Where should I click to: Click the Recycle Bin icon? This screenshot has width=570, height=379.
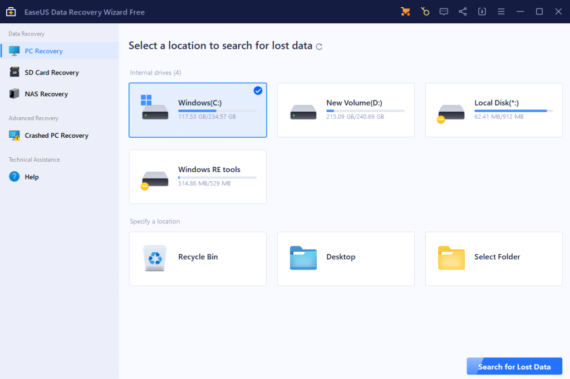[x=155, y=258]
